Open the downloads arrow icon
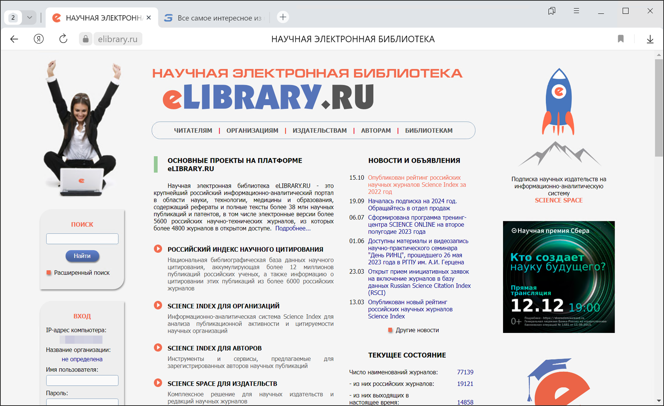This screenshot has width=664, height=406. [x=650, y=39]
